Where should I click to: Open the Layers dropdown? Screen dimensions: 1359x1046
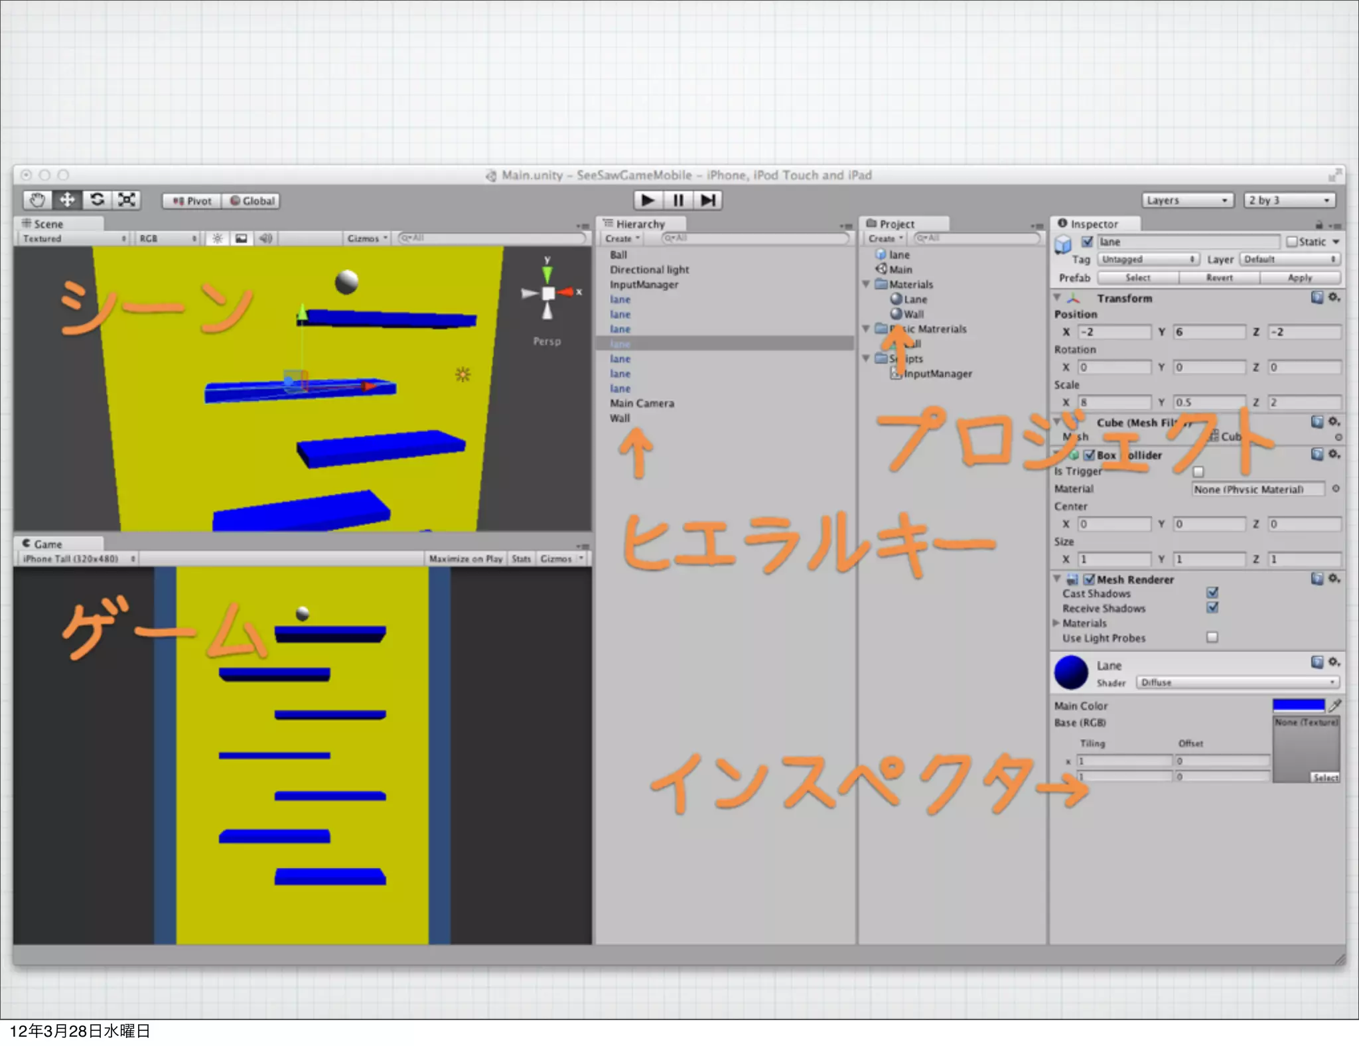coord(1186,200)
